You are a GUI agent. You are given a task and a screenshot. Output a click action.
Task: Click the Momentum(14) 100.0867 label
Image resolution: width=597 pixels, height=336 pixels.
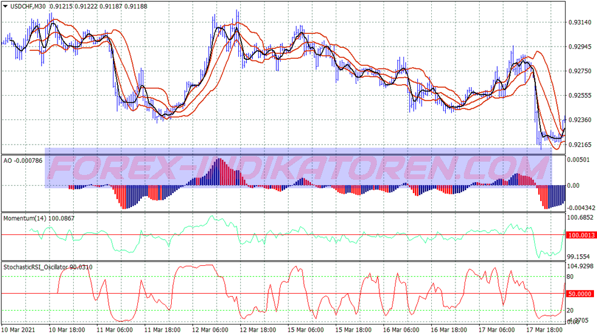tap(39, 219)
